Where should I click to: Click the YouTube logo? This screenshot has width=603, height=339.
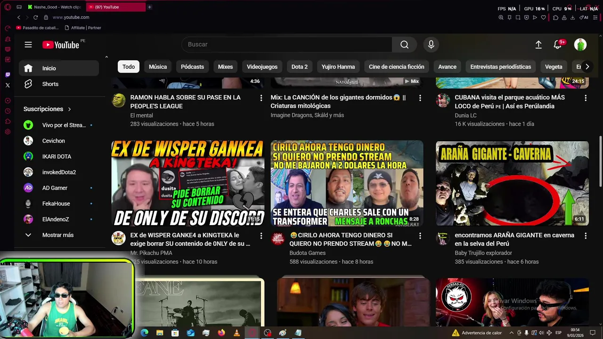[61, 45]
